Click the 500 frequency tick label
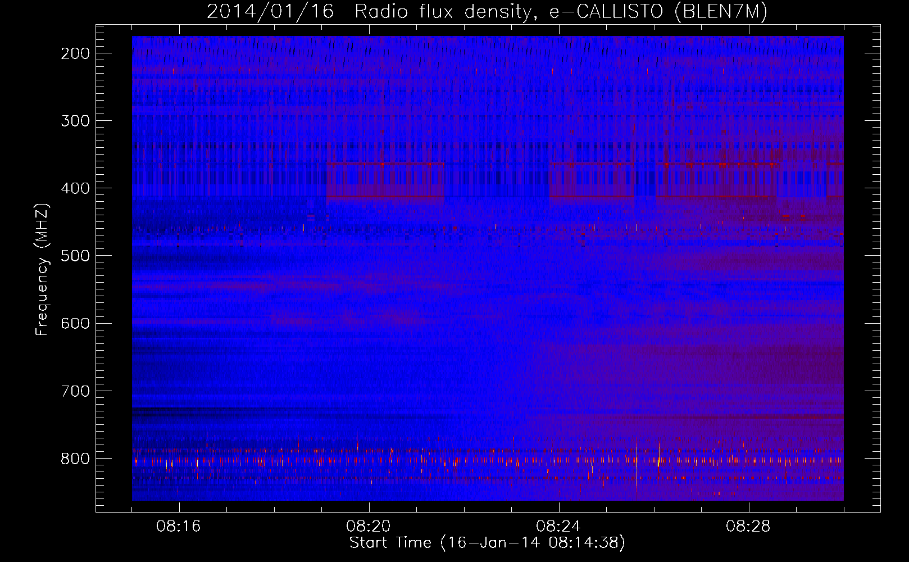The width and height of the screenshot is (909, 562). (x=75, y=256)
